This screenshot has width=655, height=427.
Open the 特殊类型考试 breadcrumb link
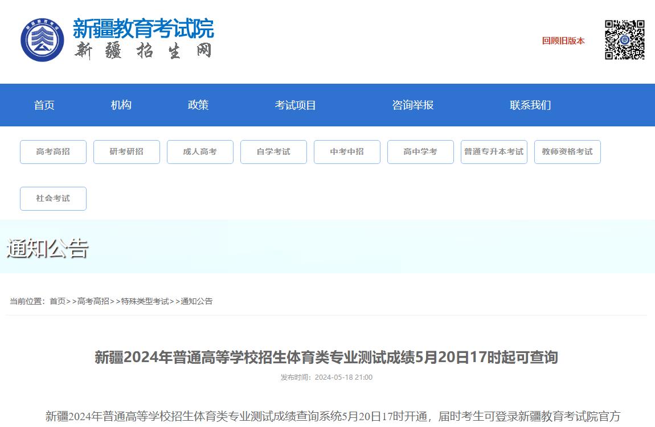[147, 301]
